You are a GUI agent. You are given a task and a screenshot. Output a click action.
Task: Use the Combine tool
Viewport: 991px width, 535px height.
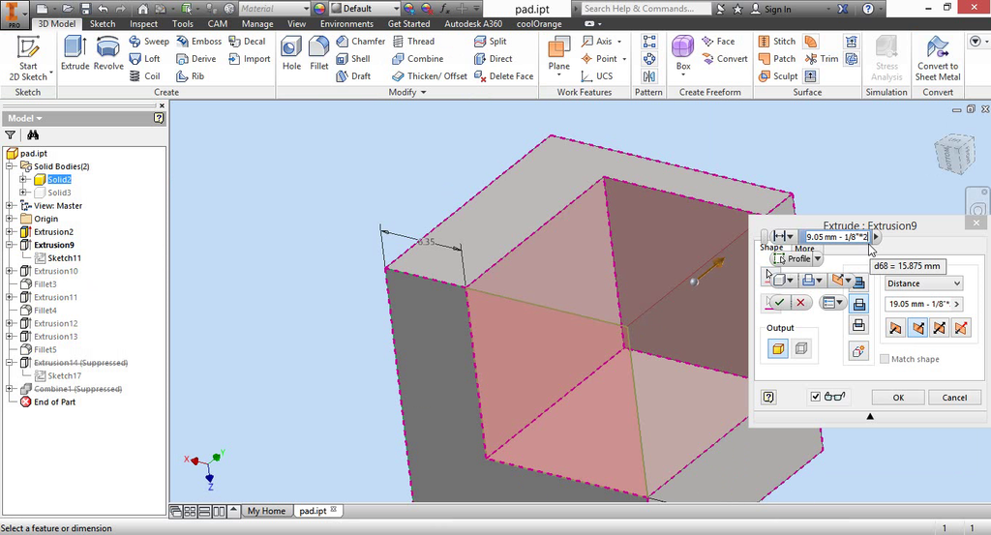click(x=418, y=59)
